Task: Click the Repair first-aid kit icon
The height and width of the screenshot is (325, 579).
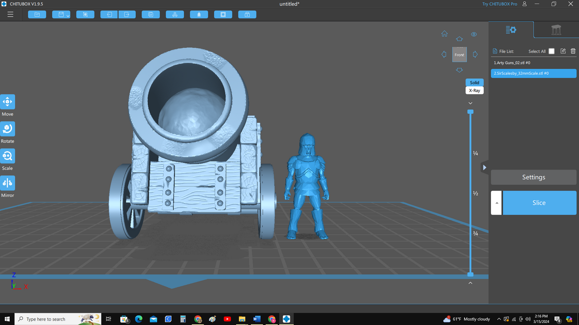Action: [247, 14]
